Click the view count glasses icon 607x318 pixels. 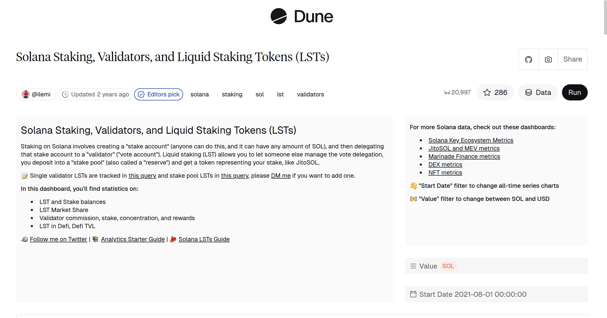[446, 92]
